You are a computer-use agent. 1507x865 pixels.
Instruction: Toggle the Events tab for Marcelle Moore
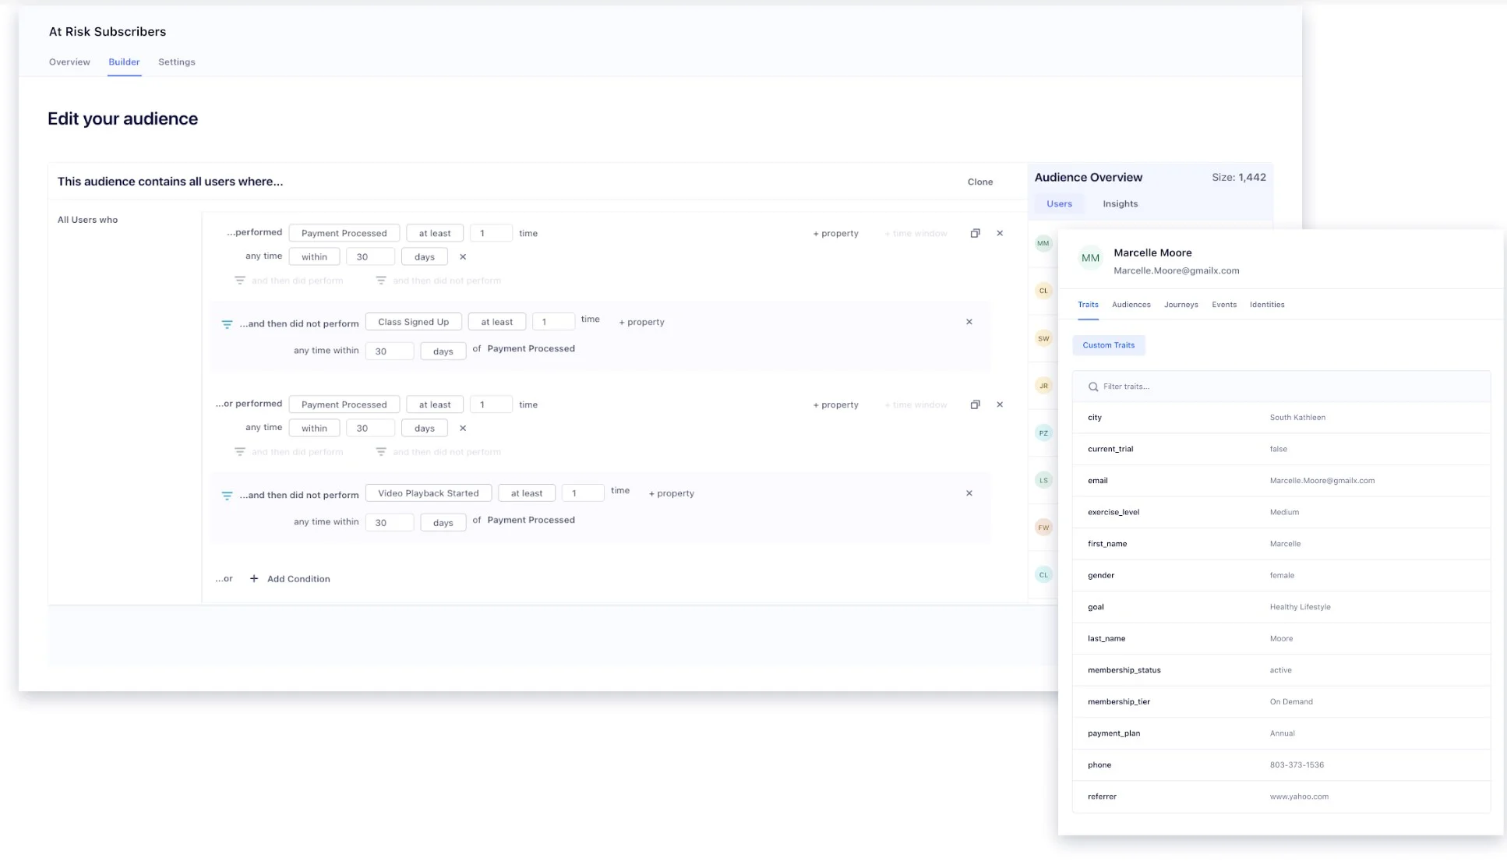(1224, 304)
